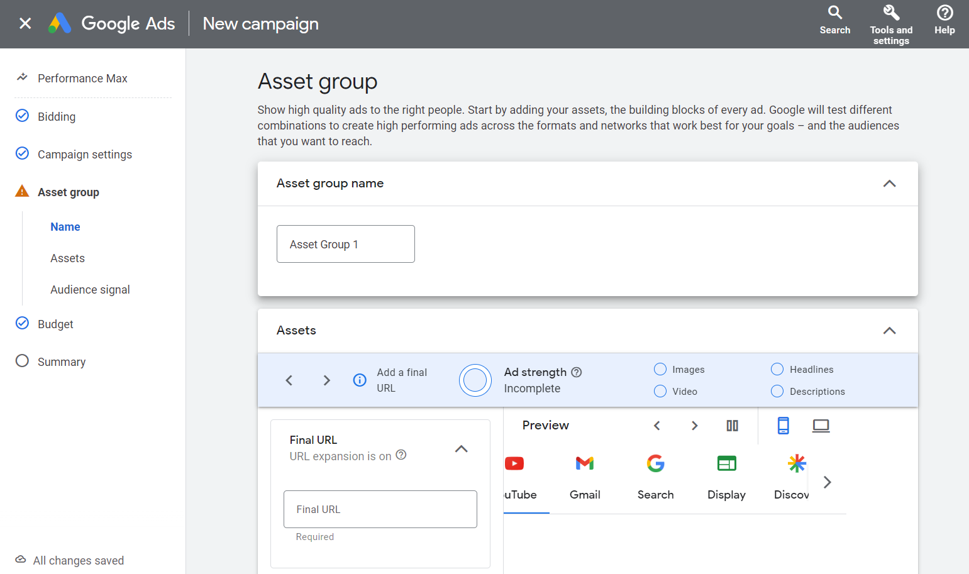Collapse the Final URL panel
The image size is (969, 574).
point(461,449)
